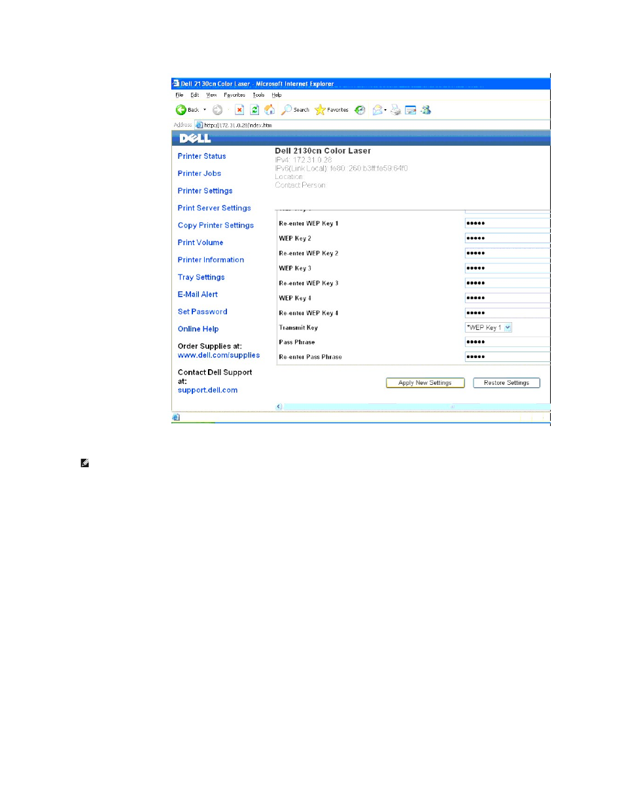Click the Internet Explorer title bar icon
Image resolution: width=624 pixels, height=807 pixels.
tap(176, 84)
